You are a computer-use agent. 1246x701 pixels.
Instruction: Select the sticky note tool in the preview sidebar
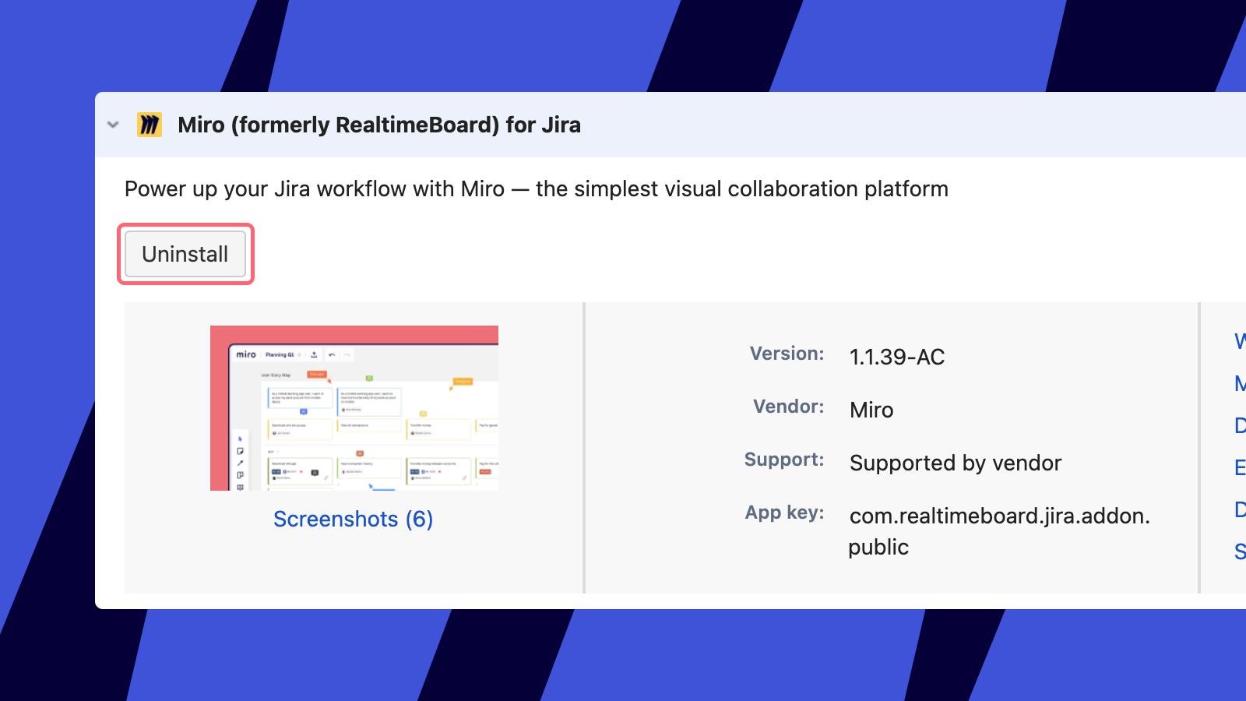coord(240,451)
